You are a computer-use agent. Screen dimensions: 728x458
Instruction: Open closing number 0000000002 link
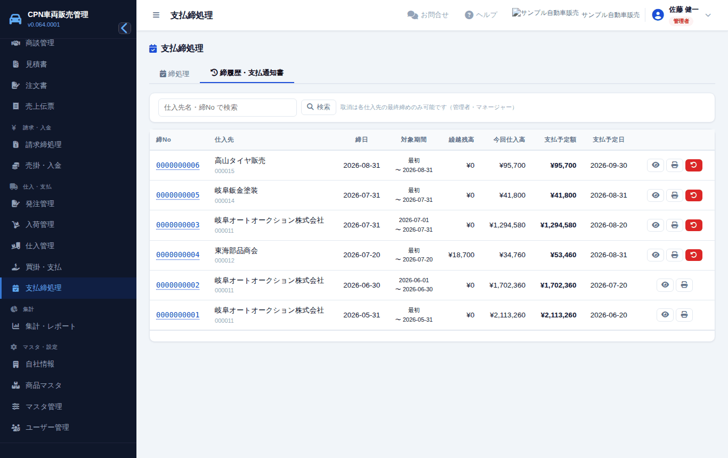tap(177, 285)
